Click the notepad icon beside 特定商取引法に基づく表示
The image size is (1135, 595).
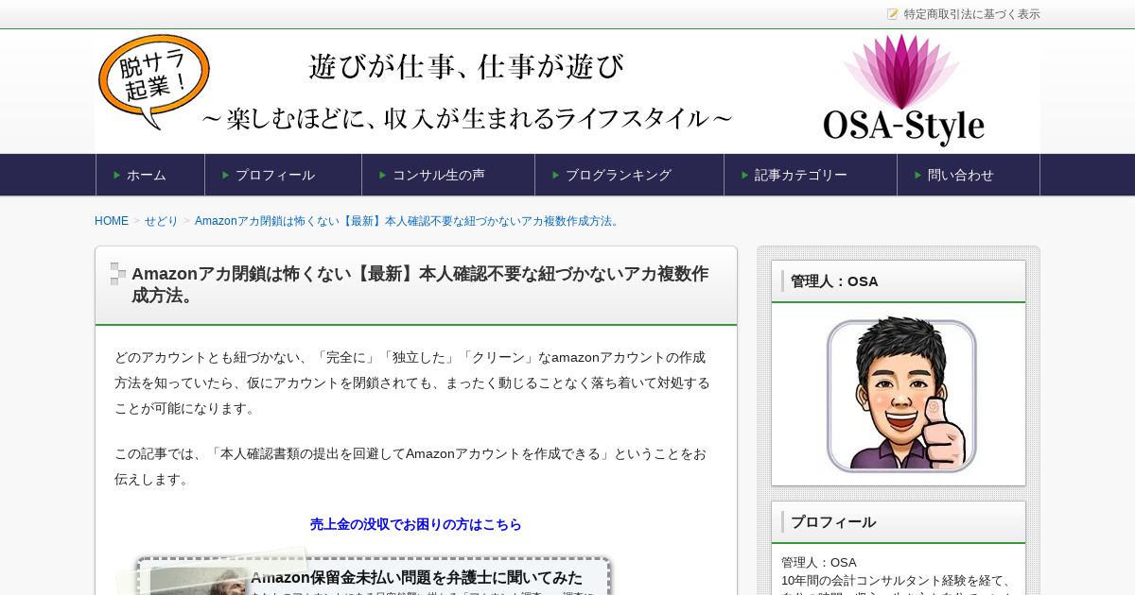click(893, 14)
